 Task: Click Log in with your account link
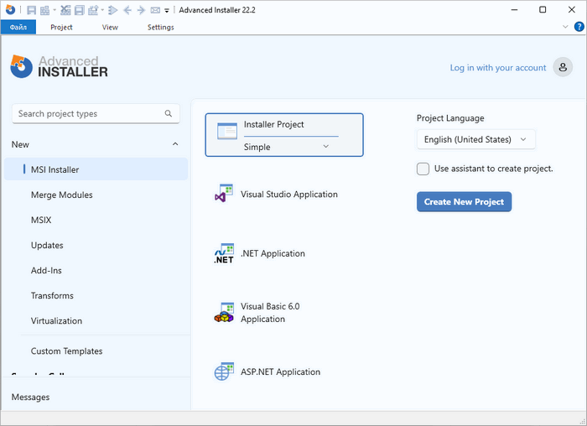click(x=497, y=68)
